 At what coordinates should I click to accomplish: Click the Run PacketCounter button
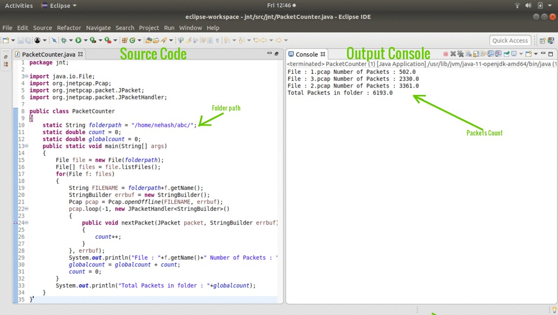coord(78,41)
